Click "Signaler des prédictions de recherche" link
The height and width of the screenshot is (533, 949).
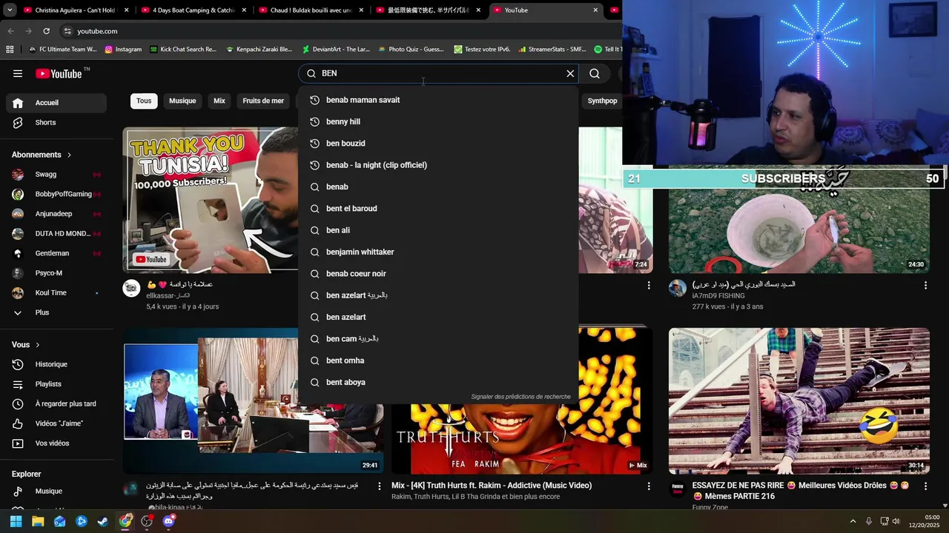point(520,397)
